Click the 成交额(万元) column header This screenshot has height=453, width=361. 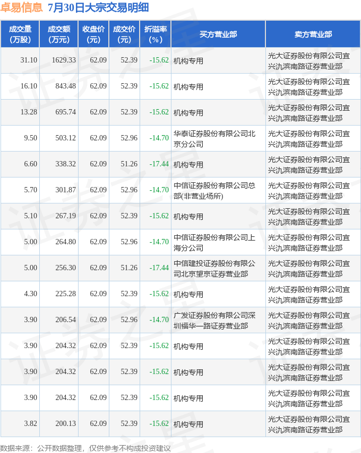59,34
